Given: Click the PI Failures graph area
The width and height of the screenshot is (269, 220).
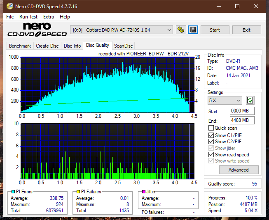Looking at the screenshot, I should [x=108, y=151].
